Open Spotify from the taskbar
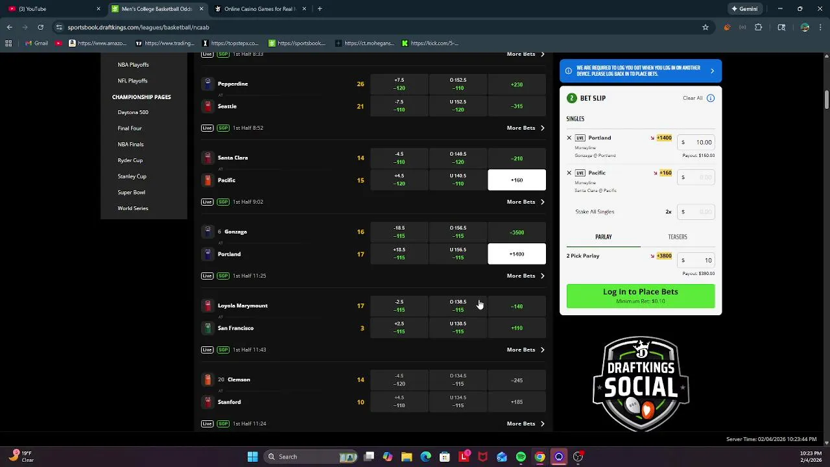Screen dimensions: 830x467 521,457
